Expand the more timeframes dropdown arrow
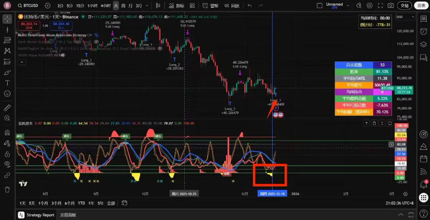This screenshot has width=430, height=220. coord(147,5)
